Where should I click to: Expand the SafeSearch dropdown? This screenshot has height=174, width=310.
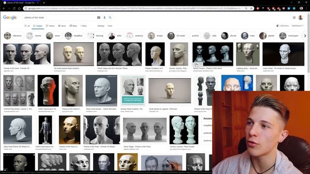pos(297,26)
